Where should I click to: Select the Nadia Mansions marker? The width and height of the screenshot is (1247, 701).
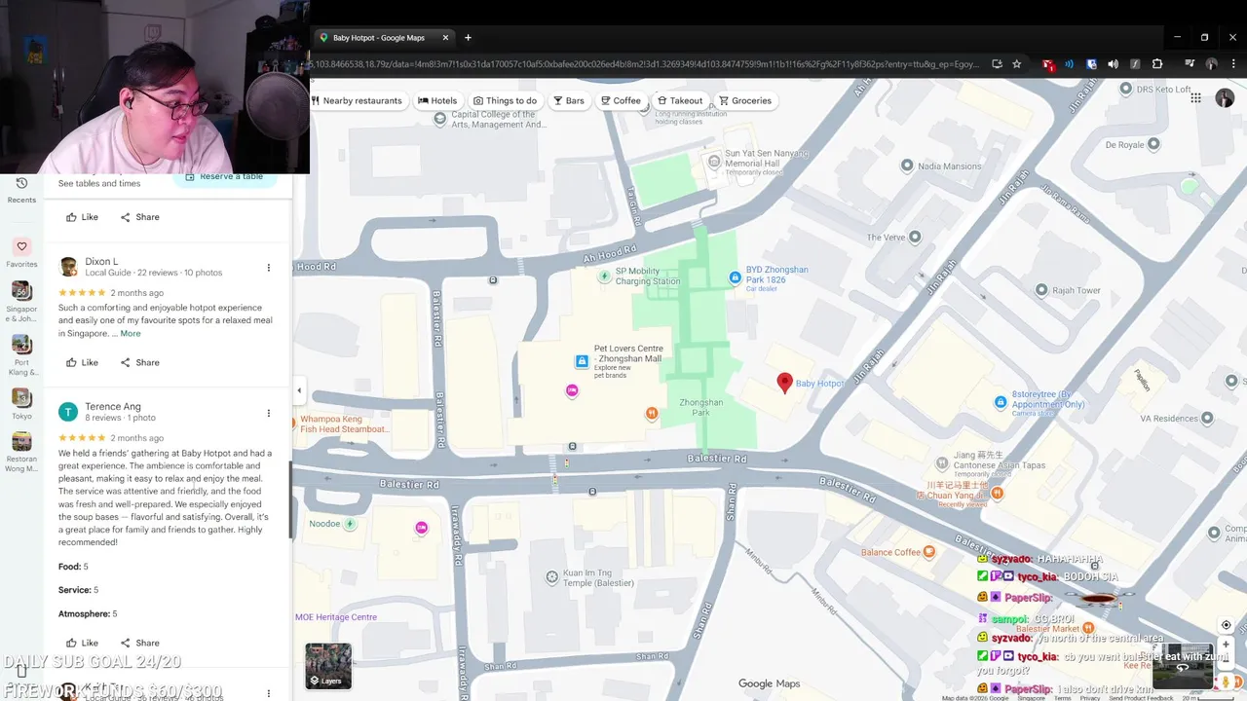point(907,166)
